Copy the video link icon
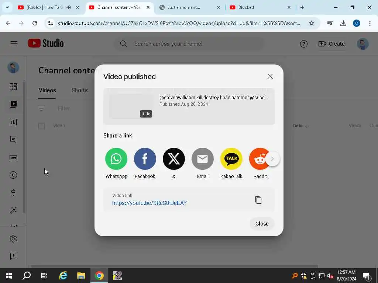This screenshot has width=378, height=283. pyautogui.click(x=258, y=200)
